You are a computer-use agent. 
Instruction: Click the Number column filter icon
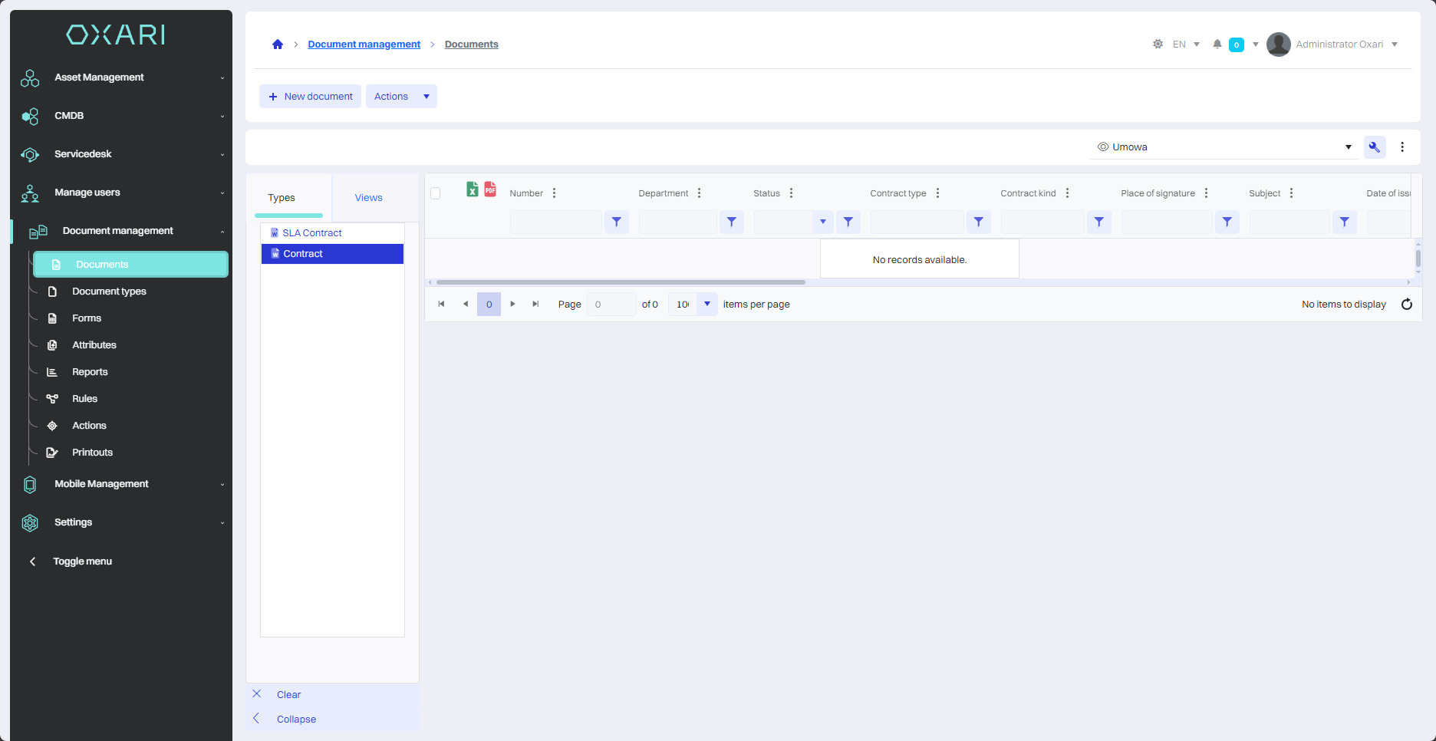616,222
